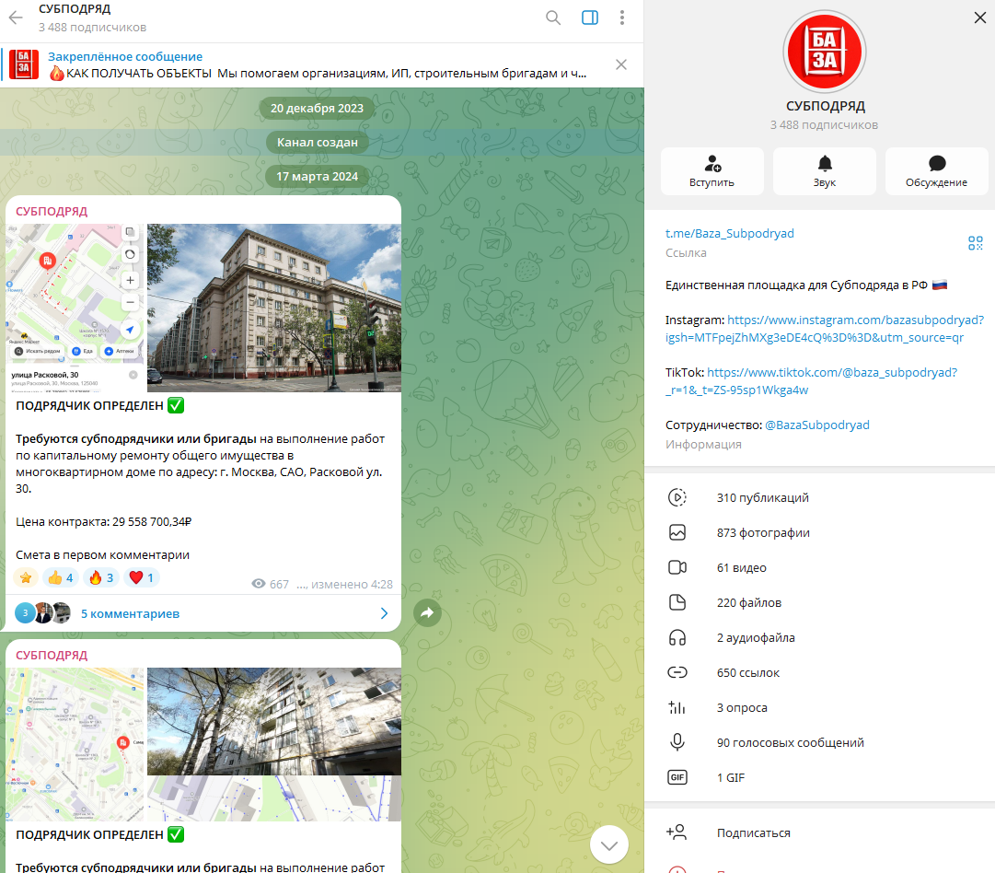The width and height of the screenshot is (995, 873).
Task: Open 310 публикаций stories section
Action: tap(820, 498)
